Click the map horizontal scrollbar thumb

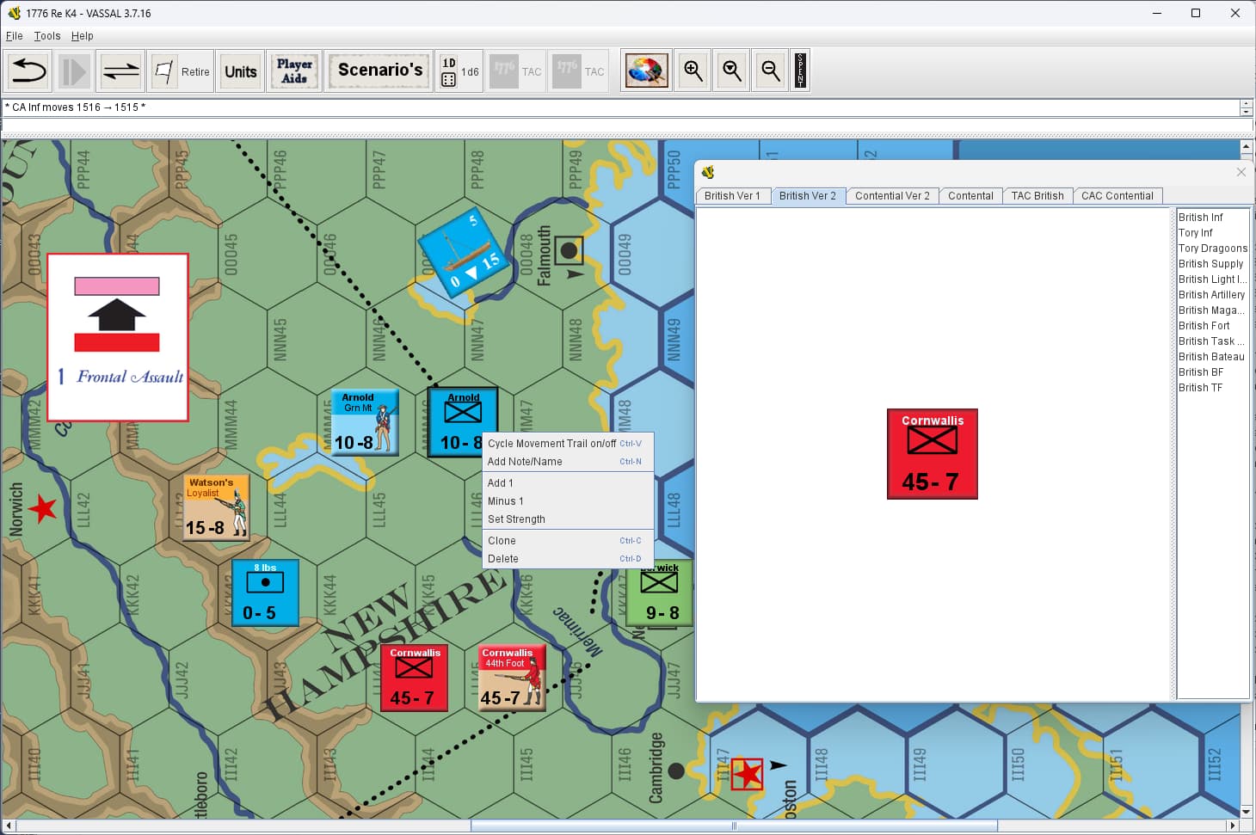pyautogui.click(x=734, y=826)
